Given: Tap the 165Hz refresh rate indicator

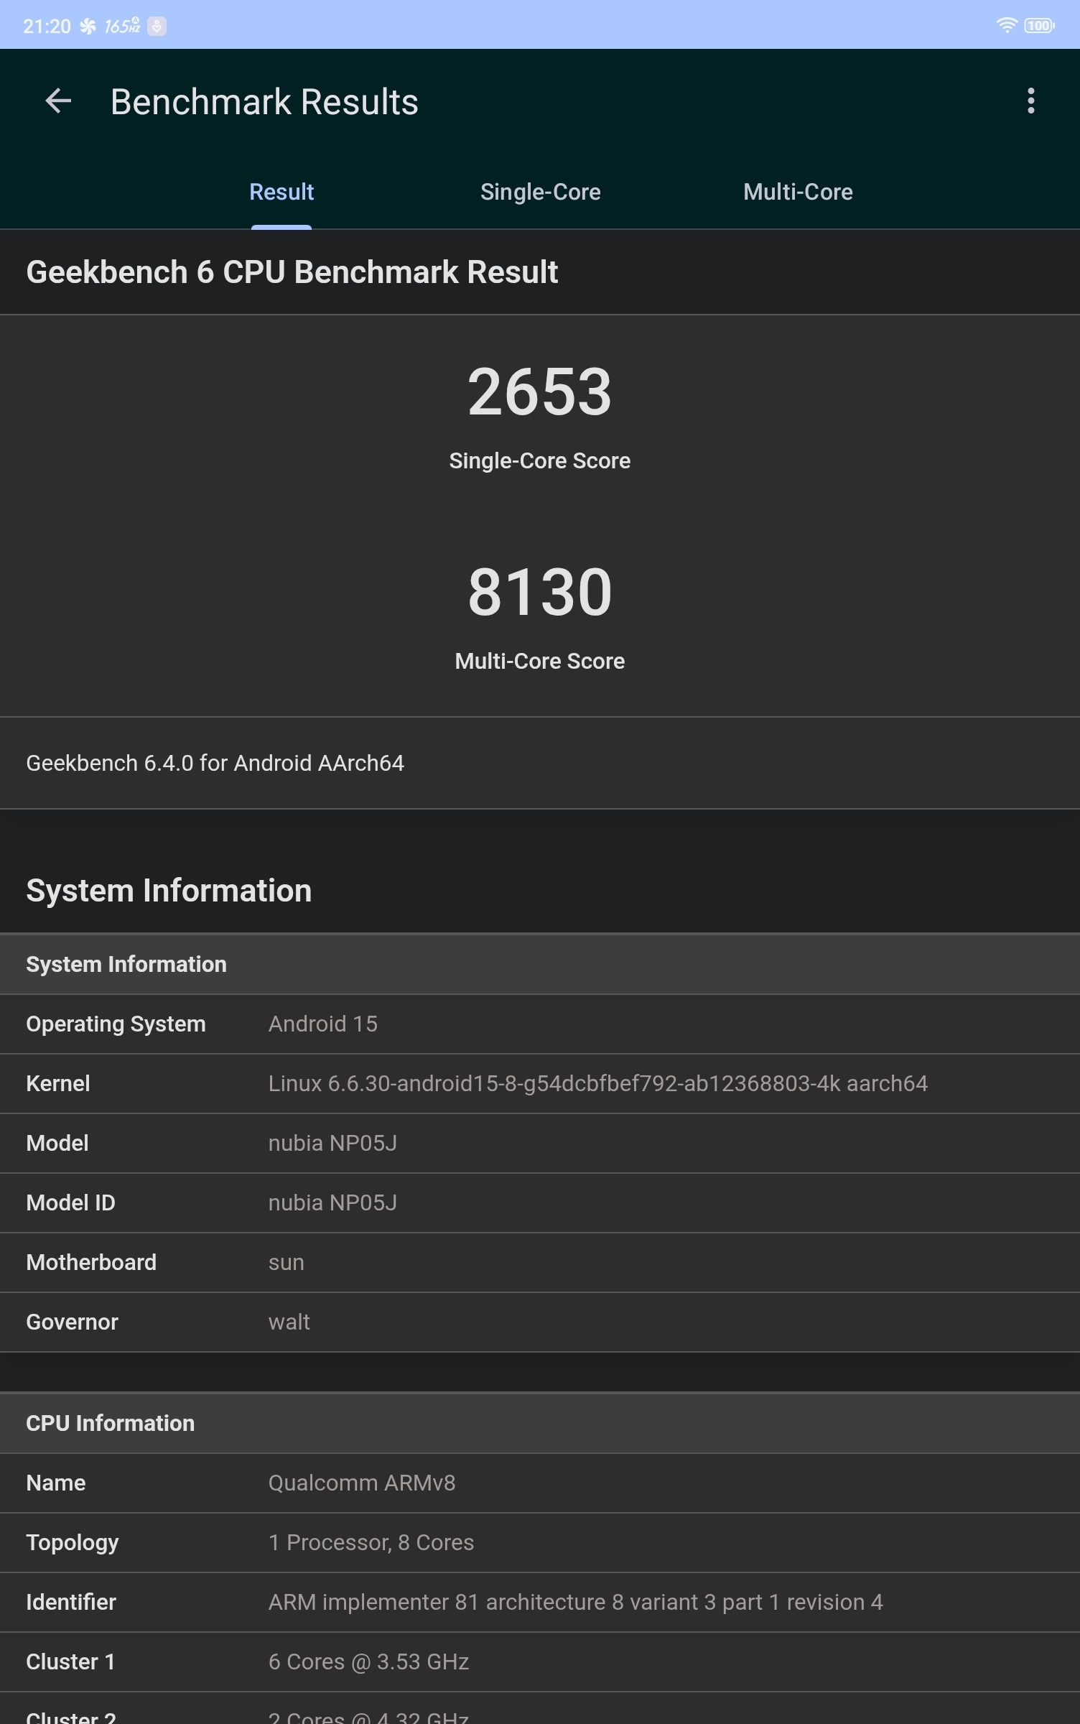Looking at the screenshot, I should [122, 27].
